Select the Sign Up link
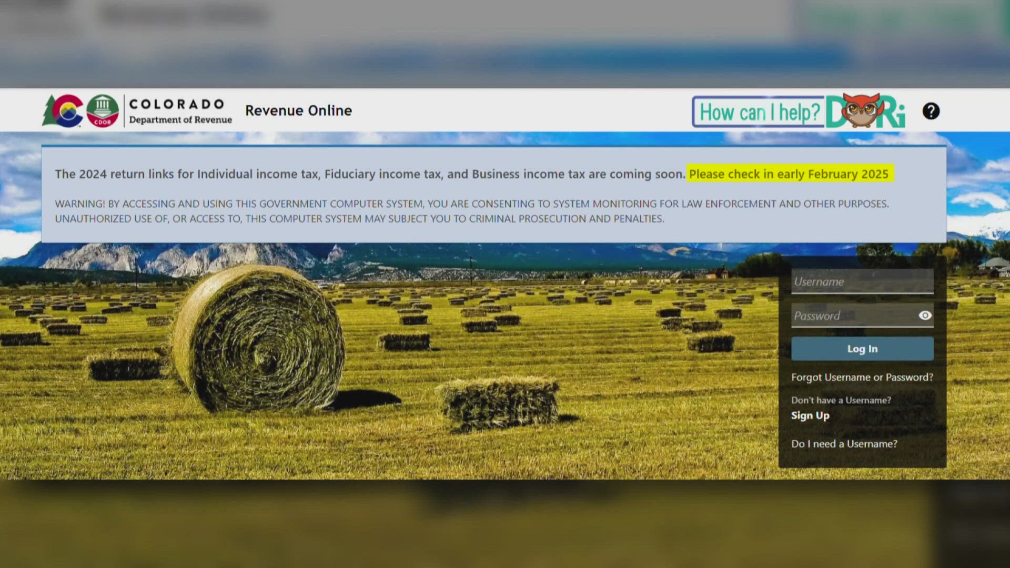This screenshot has width=1010, height=568. click(x=810, y=415)
